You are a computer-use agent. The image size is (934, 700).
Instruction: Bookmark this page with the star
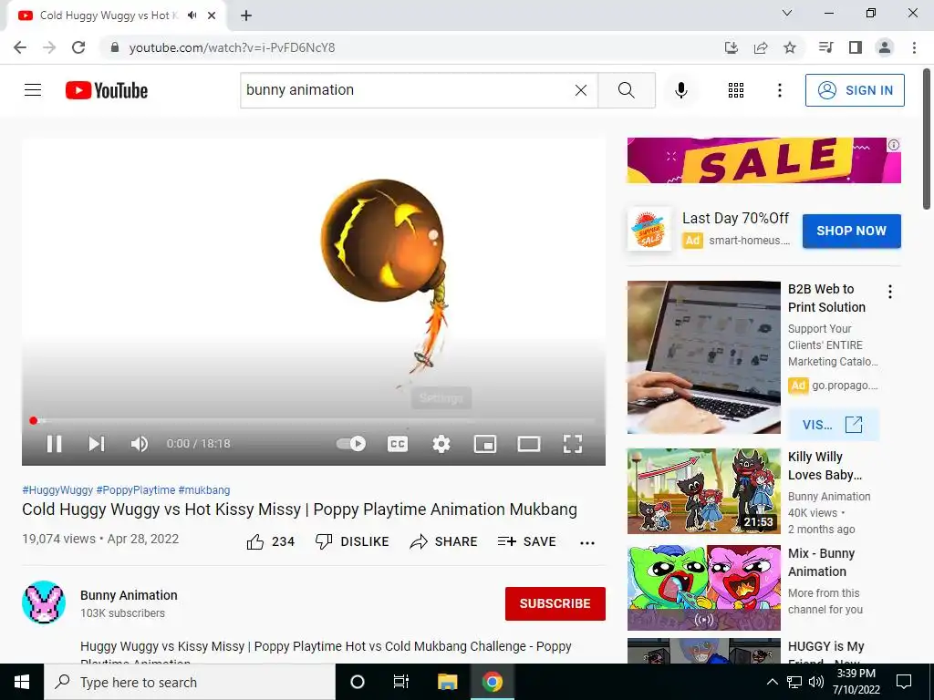pos(790,47)
